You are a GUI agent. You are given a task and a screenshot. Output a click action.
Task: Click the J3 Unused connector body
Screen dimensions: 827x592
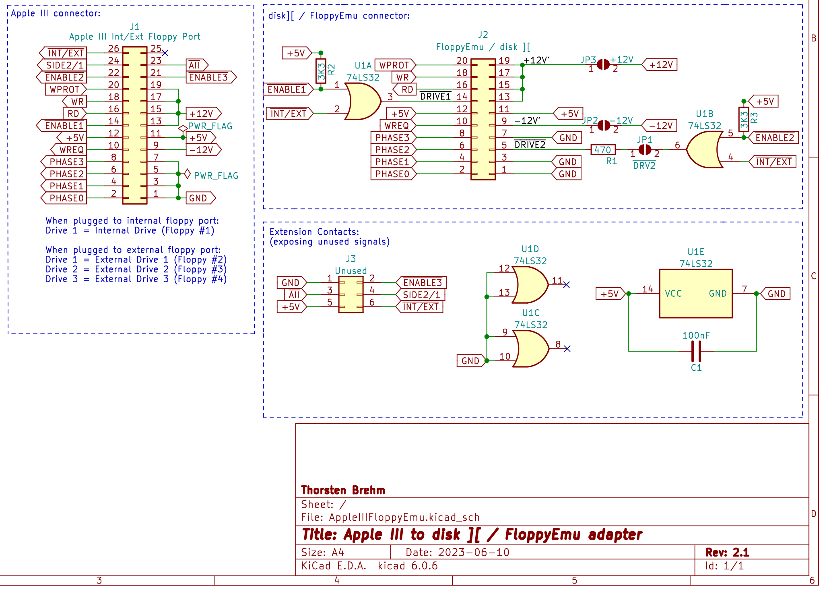pyautogui.click(x=351, y=295)
